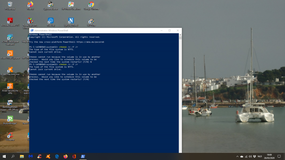
Task: Open the Windows Start menu
Action: (x=4, y=156)
